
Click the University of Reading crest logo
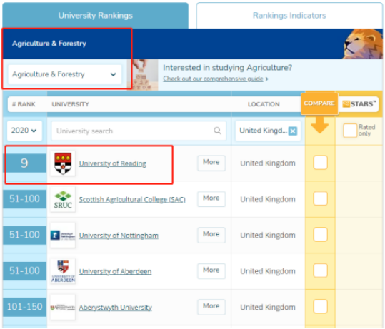(x=63, y=163)
